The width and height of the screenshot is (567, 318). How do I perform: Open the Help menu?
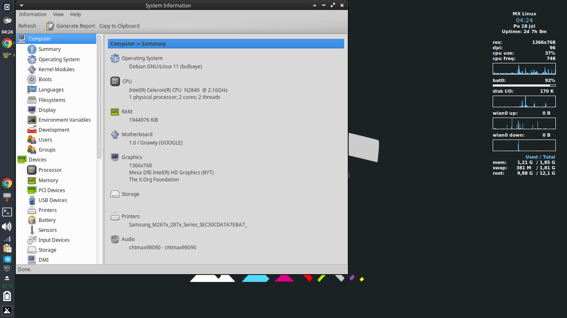click(76, 14)
